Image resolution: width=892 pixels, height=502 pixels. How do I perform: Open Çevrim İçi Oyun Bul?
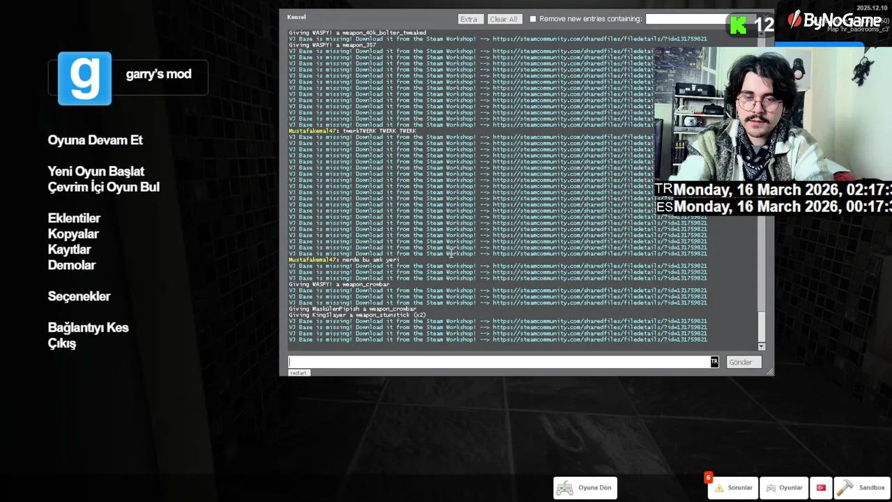(104, 187)
